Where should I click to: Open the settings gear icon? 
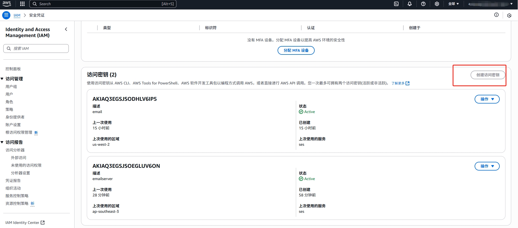[437, 4]
